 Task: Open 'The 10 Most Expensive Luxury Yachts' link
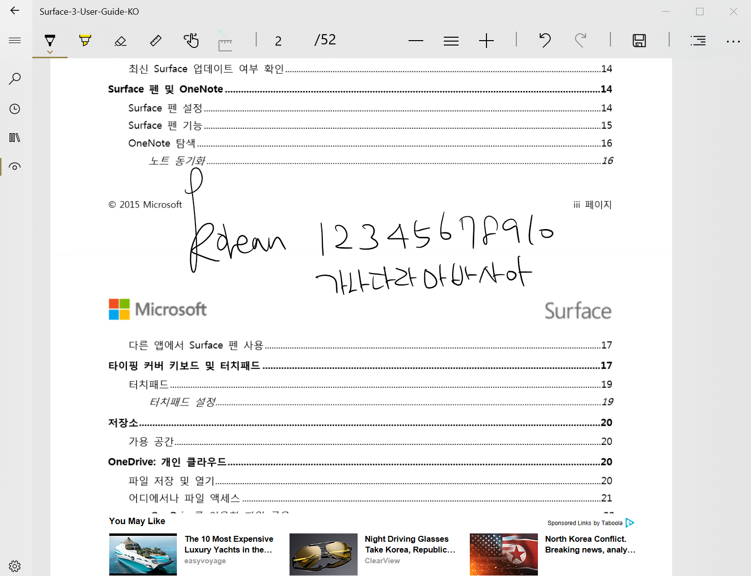[x=229, y=544]
